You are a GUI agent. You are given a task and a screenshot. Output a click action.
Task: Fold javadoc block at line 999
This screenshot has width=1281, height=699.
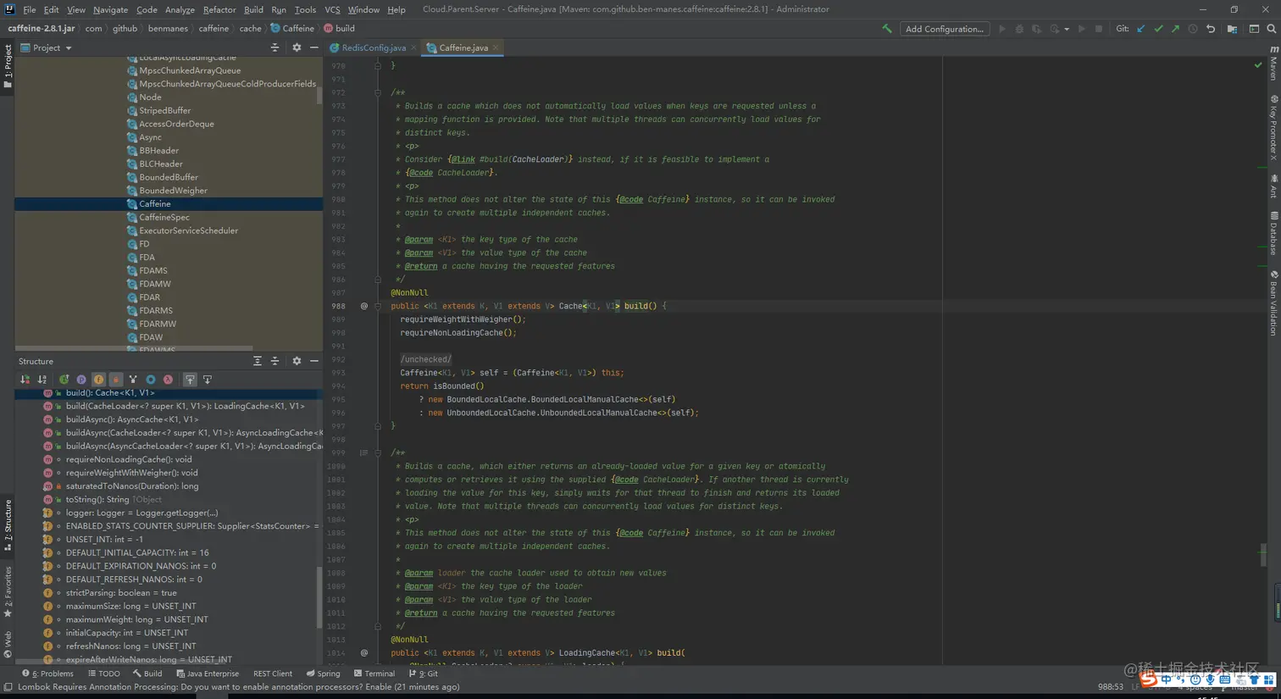tap(378, 452)
